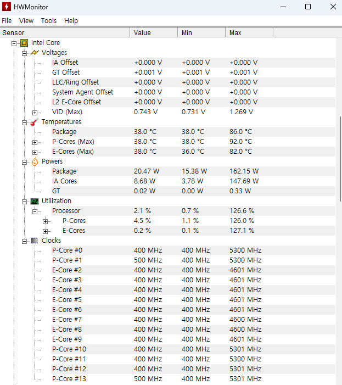Click the 162.15 W max package power
The image size is (342, 385).
[x=244, y=171]
